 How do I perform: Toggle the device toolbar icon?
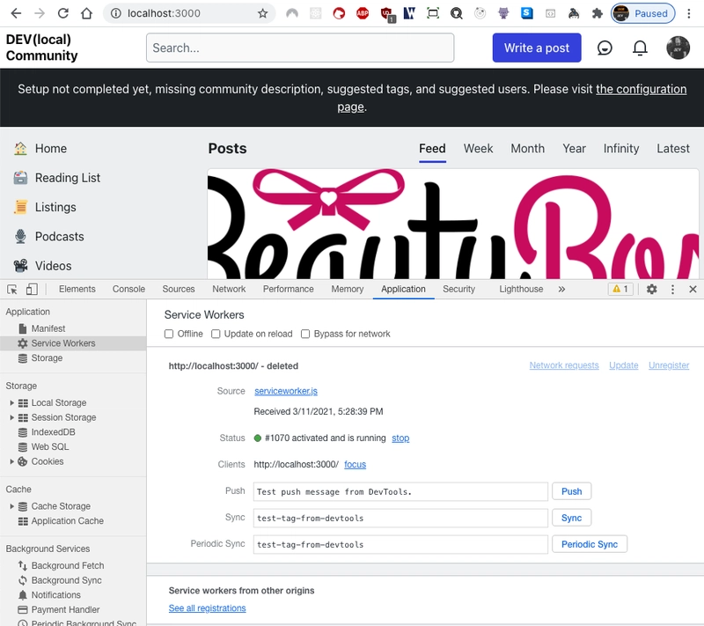point(32,289)
